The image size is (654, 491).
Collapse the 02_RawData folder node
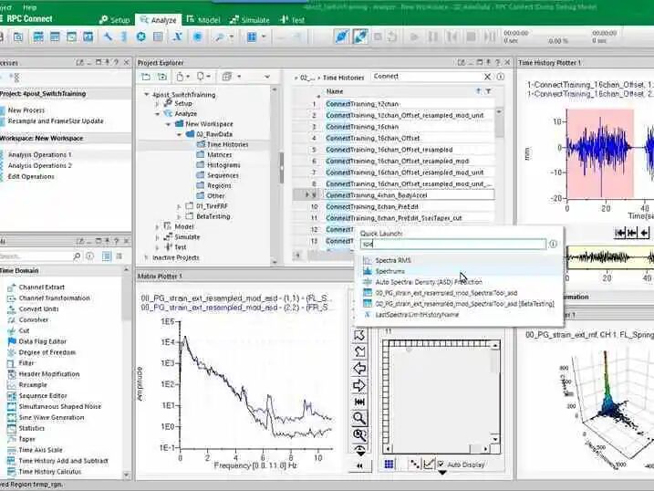[x=179, y=134]
